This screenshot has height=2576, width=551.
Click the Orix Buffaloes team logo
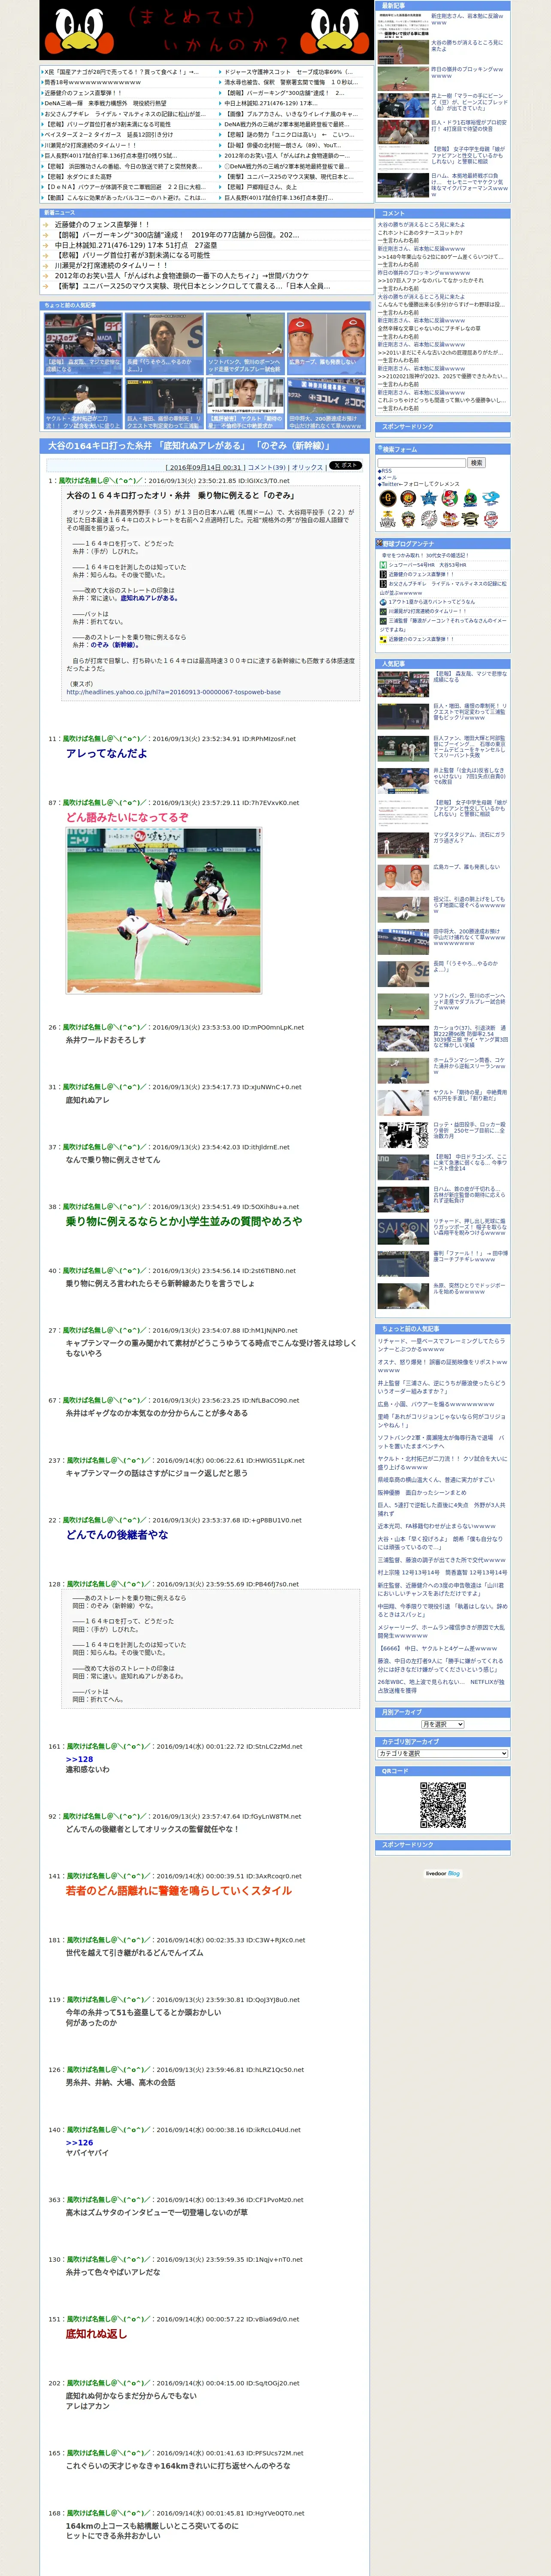[470, 519]
